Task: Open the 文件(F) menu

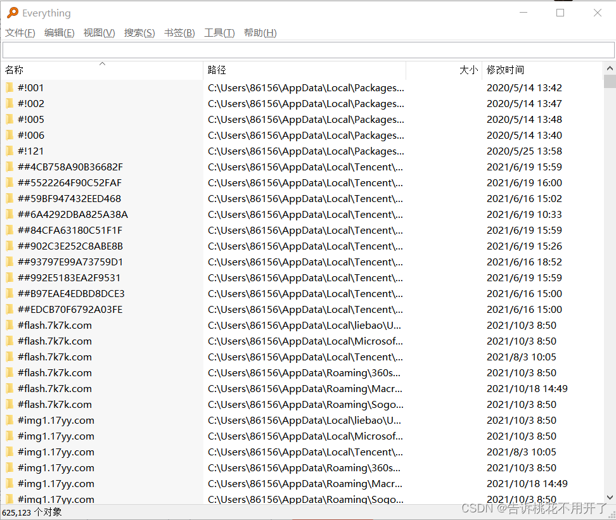Action: point(20,33)
